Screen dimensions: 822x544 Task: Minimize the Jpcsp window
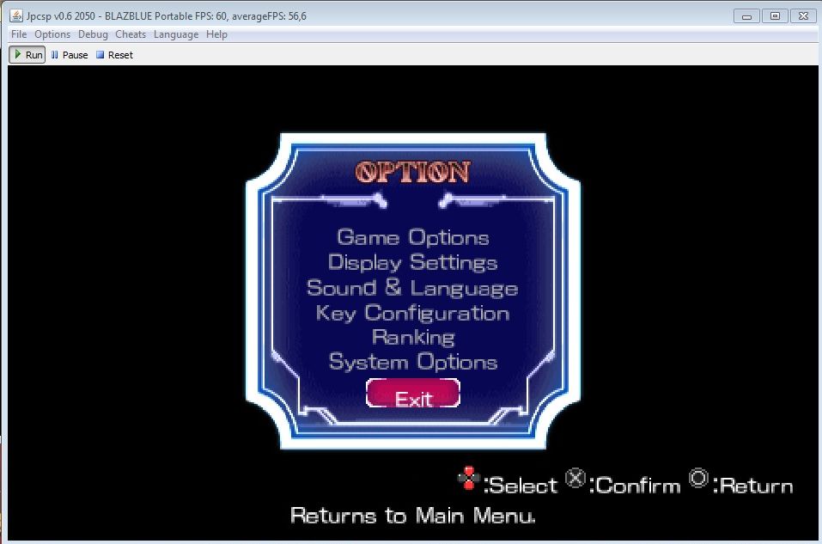point(746,16)
